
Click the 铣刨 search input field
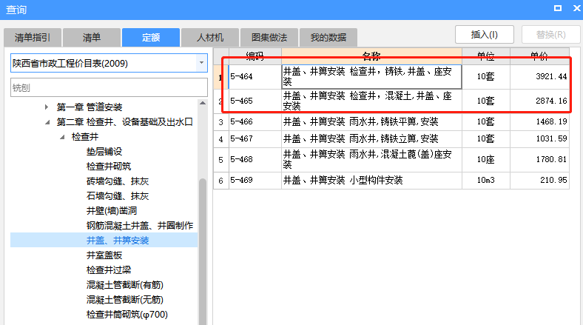(x=109, y=88)
